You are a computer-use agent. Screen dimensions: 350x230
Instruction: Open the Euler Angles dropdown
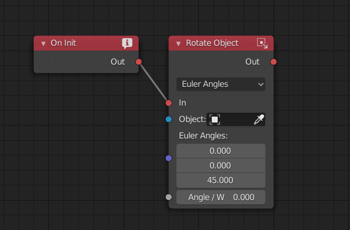click(x=221, y=84)
